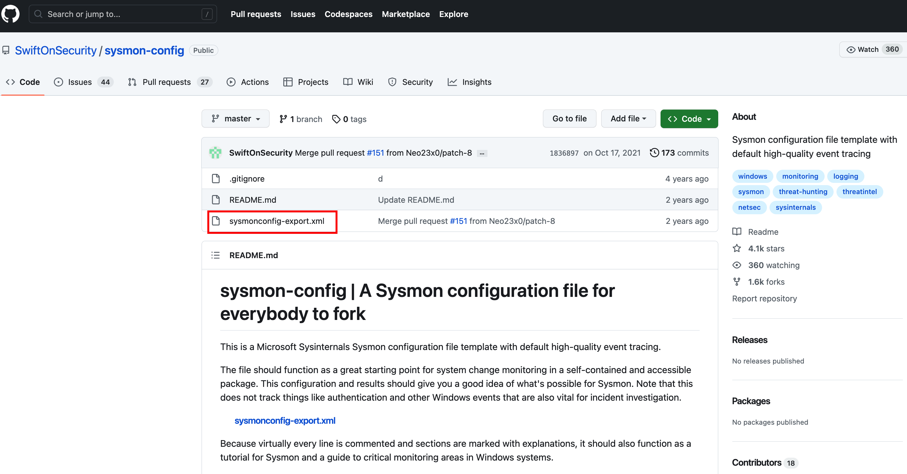Click the tag icon next to 0 tags
This screenshot has height=474, width=907.
(336, 119)
